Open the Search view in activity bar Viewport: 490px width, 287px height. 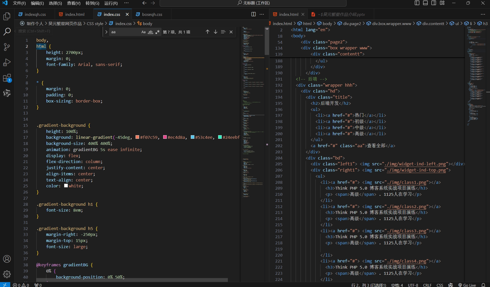pyautogui.click(x=7, y=32)
